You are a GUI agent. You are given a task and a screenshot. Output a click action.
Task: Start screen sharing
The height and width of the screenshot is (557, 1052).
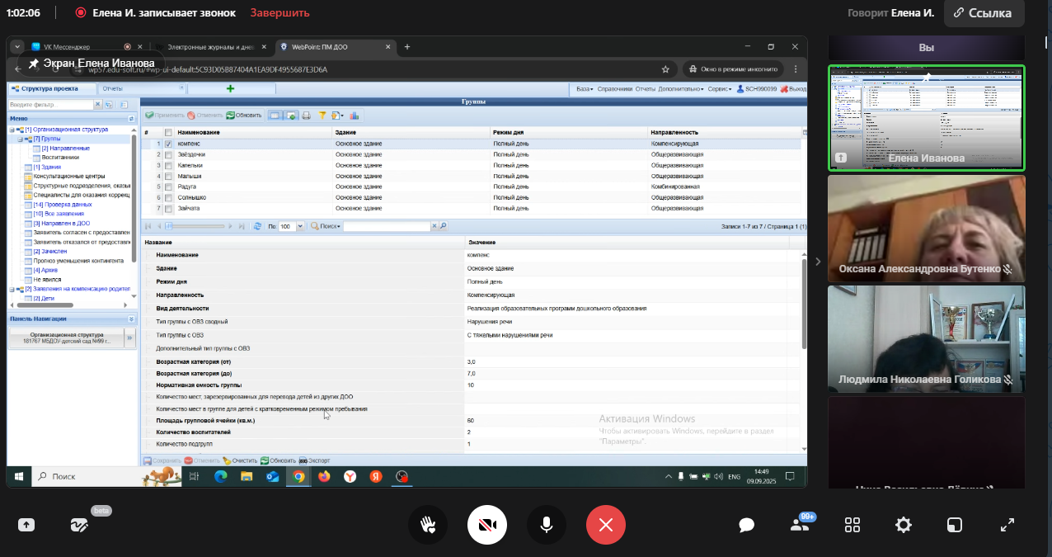26,525
